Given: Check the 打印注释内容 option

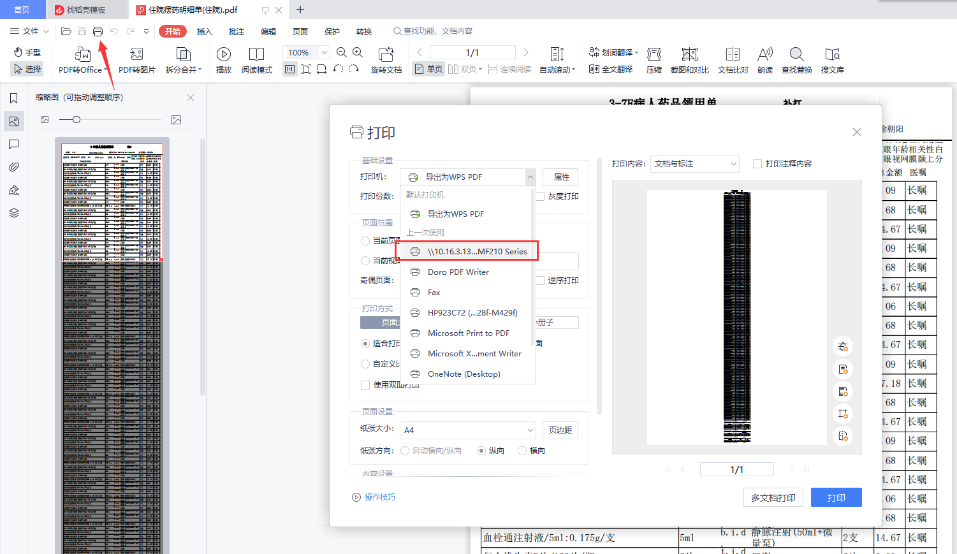Looking at the screenshot, I should [756, 163].
